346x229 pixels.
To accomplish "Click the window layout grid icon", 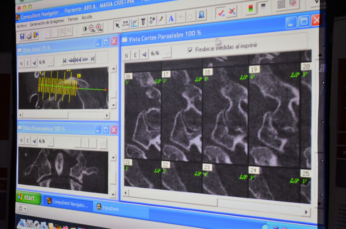I will tap(281, 4).
